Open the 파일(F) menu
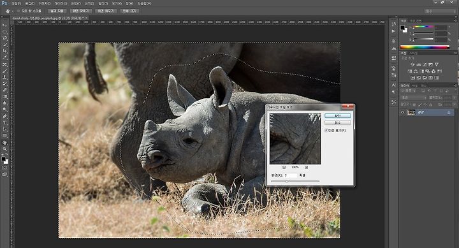This screenshot has width=459, height=248. coord(16,4)
